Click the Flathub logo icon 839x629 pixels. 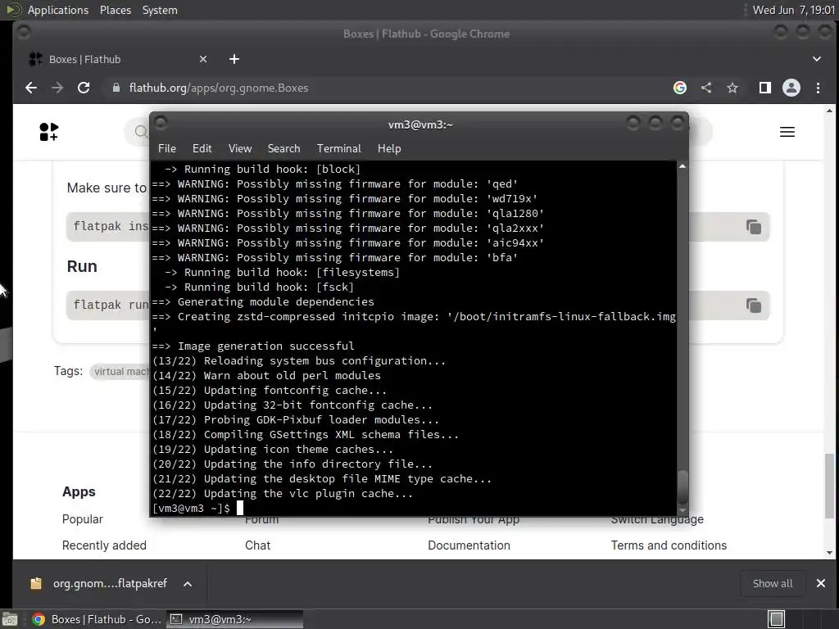point(48,132)
